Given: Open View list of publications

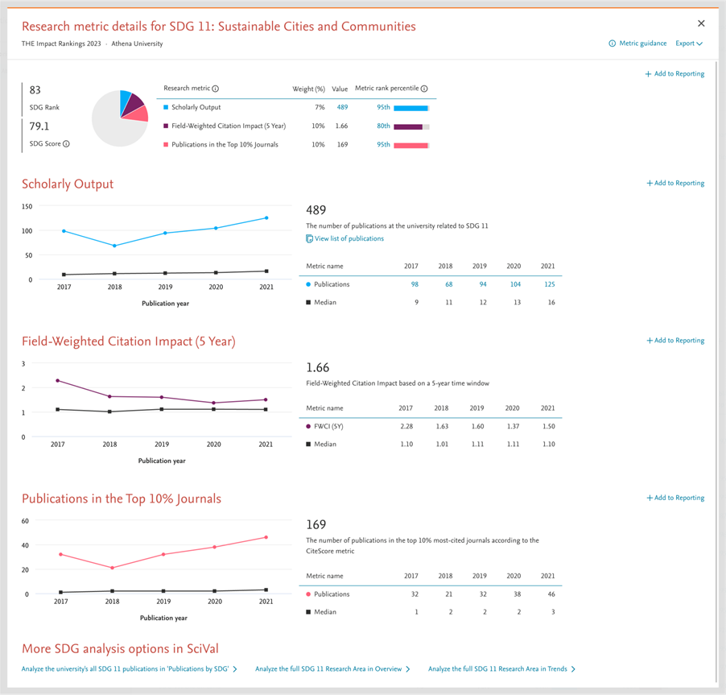Looking at the screenshot, I should (349, 238).
